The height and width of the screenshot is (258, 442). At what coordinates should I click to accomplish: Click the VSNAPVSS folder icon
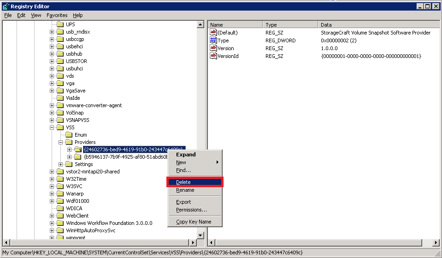(60, 120)
